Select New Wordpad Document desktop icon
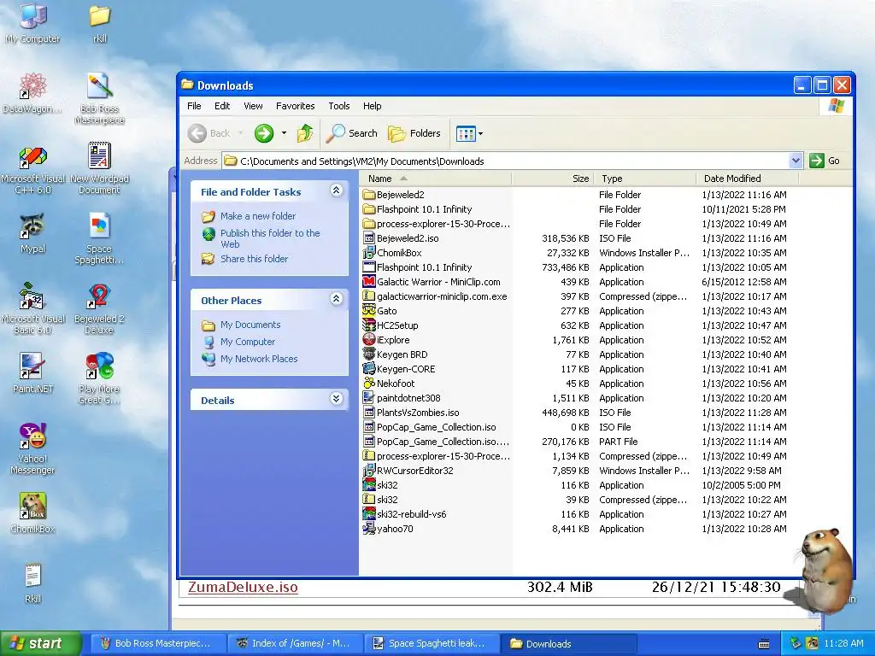 (100, 168)
